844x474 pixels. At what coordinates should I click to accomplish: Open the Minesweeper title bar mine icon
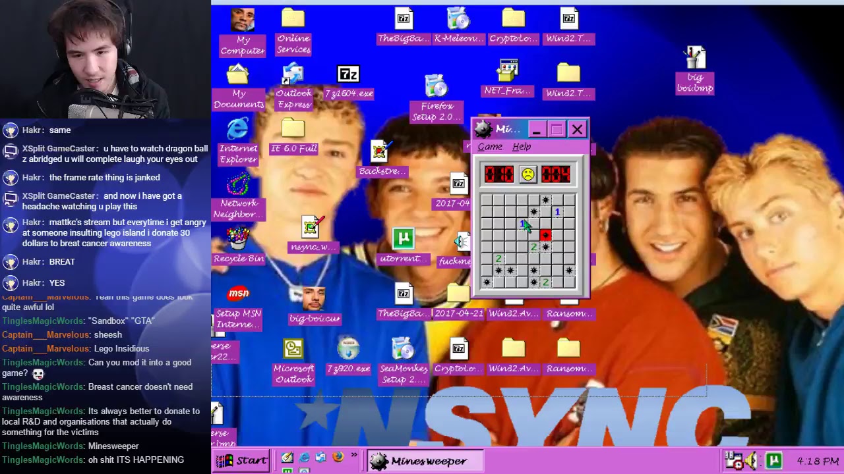click(x=483, y=129)
